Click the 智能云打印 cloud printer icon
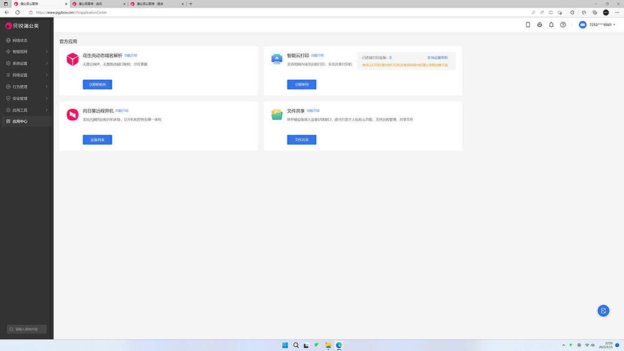Image resolution: width=624 pixels, height=351 pixels. [x=276, y=59]
